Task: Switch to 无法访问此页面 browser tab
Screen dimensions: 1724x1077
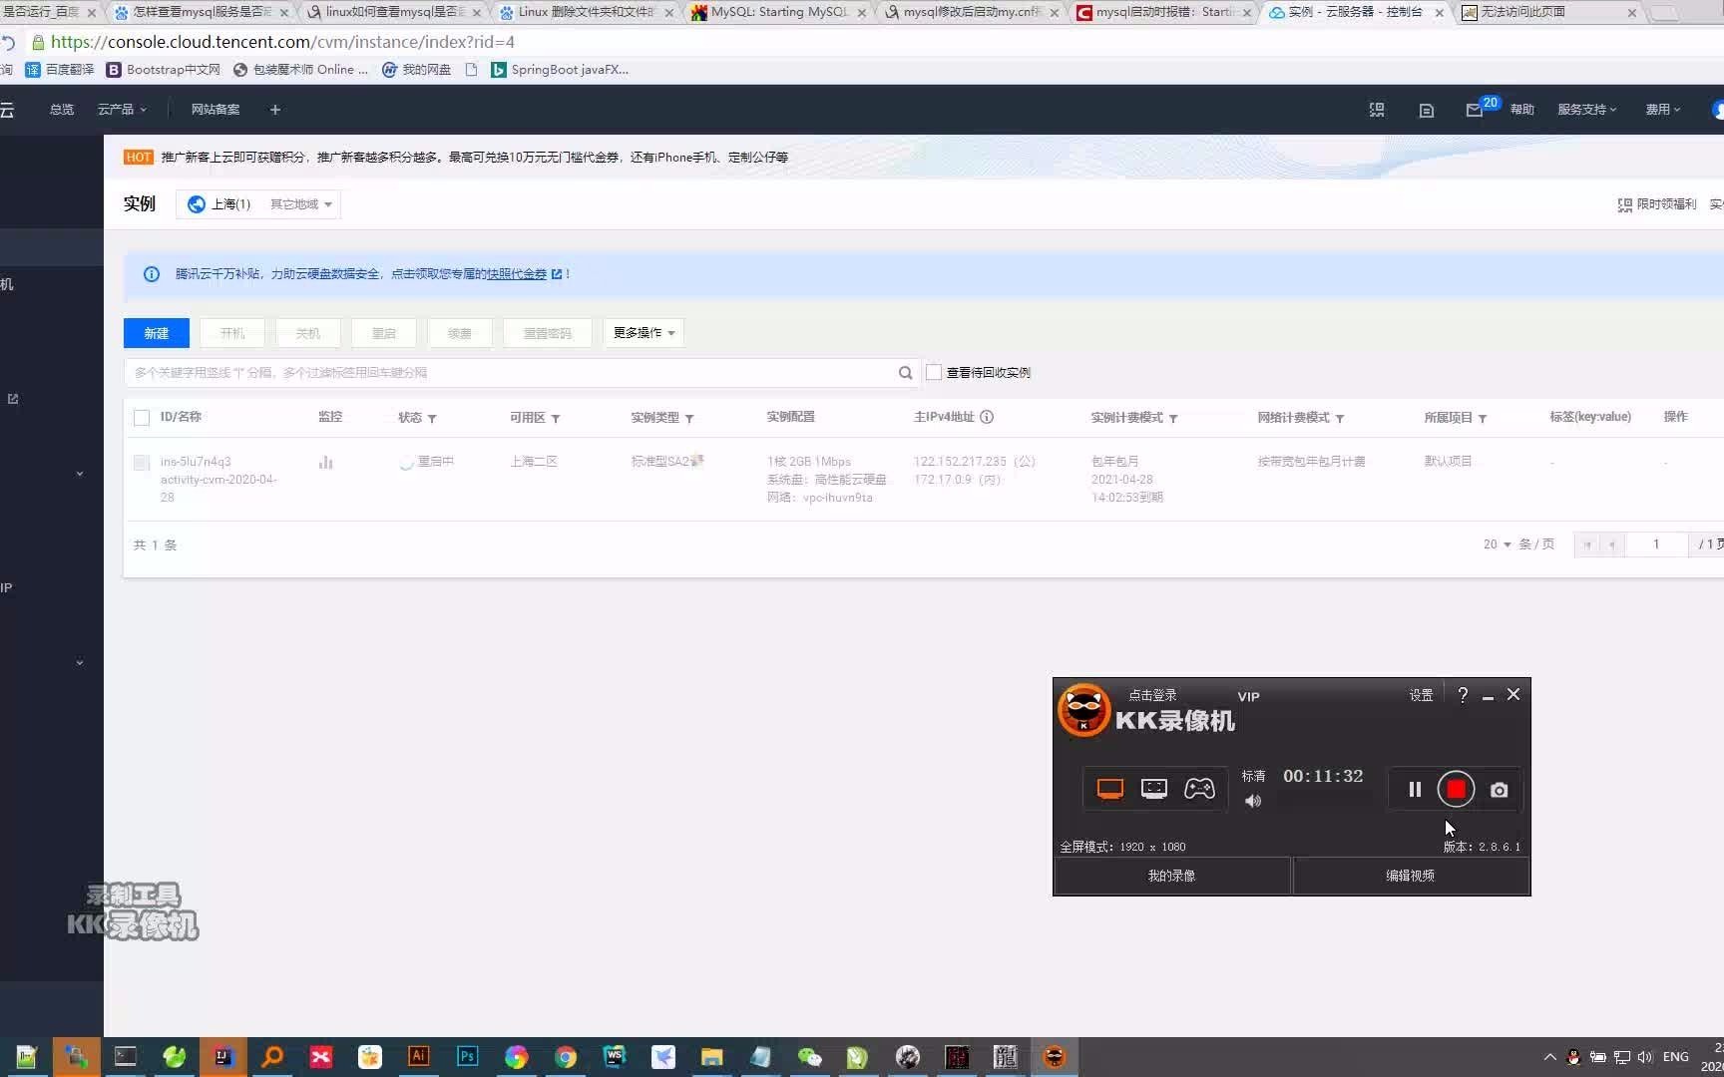Action: point(1546,12)
